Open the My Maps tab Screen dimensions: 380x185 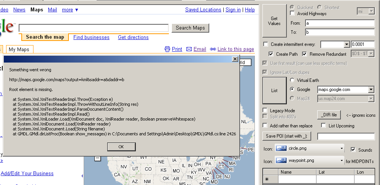tap(19, 50)
